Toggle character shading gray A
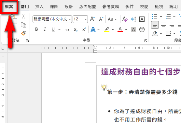181x123 pixels. coord(133,29)
